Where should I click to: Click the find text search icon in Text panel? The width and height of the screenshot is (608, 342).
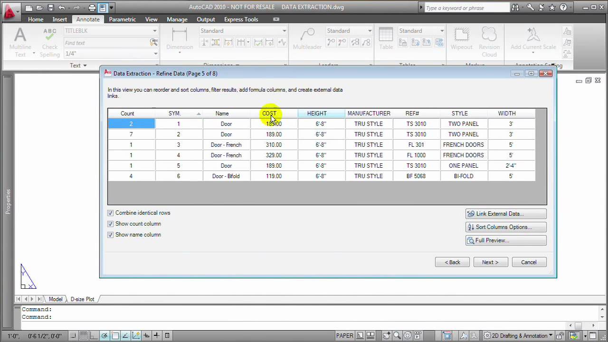tap(153, 42)
